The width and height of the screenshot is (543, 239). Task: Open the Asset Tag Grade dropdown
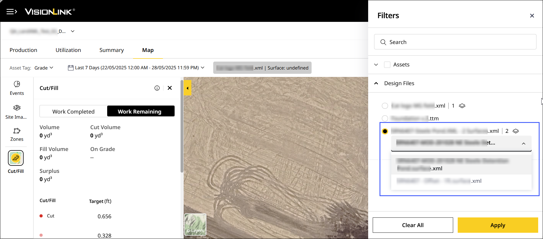point(44,68)
